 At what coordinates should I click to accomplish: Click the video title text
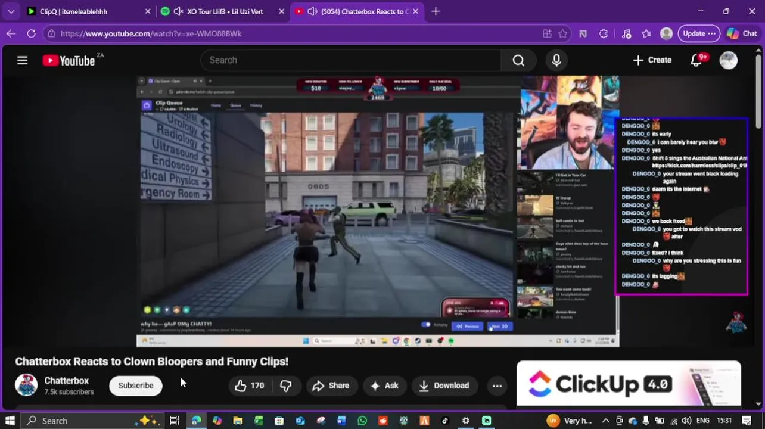point(151,362)
